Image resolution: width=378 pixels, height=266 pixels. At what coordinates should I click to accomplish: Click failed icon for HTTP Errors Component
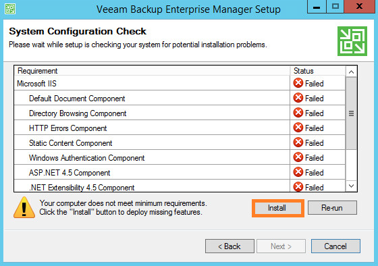tap(298, 128)
